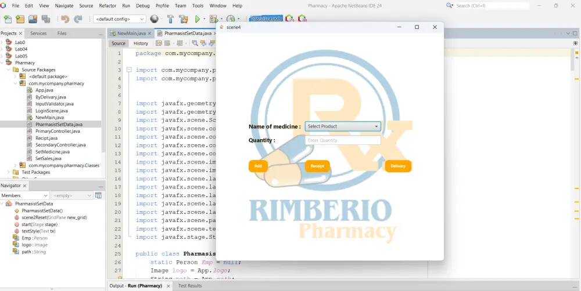Open the Window menu

(x=218, y=6)
